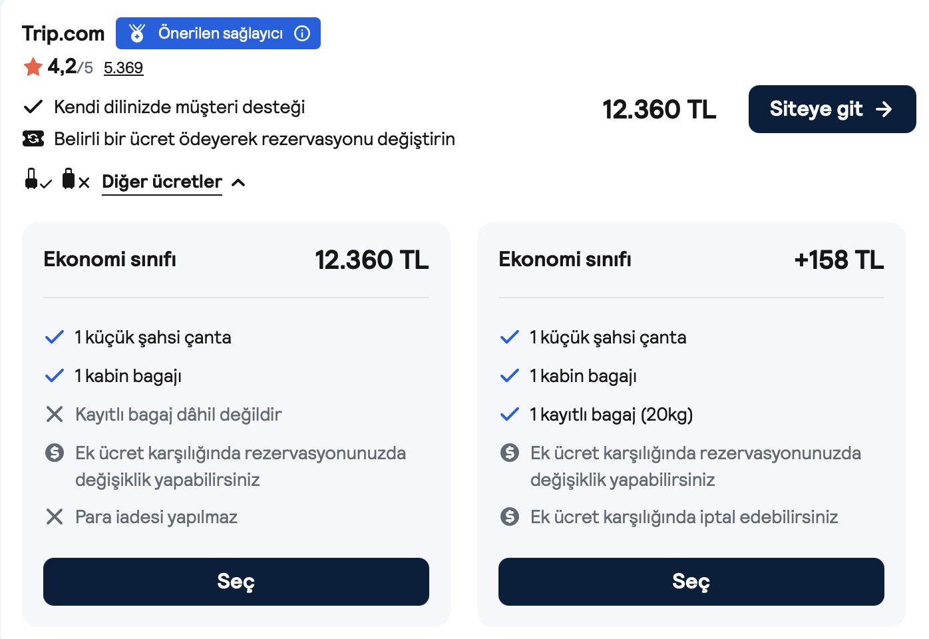Open the 5.369 reviews link
The width and height of the screenshot is (929, 639).
(123, 68)
